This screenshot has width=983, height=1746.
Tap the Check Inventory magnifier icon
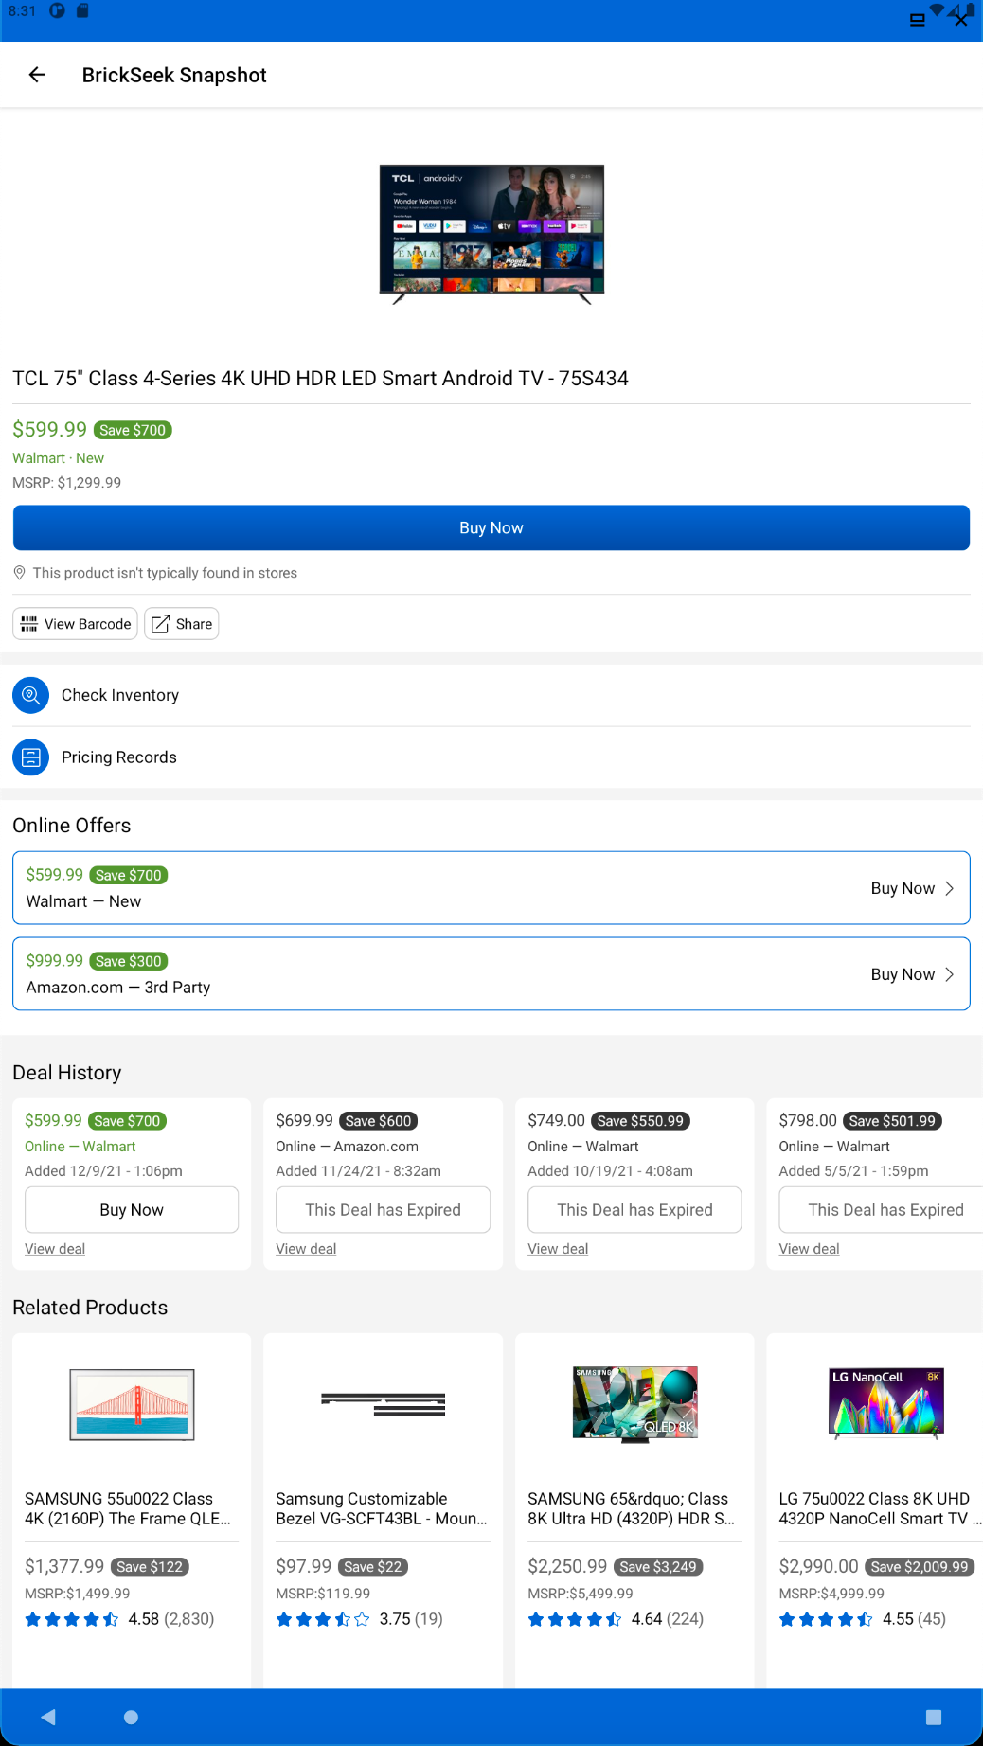click(x=30, y=695)
